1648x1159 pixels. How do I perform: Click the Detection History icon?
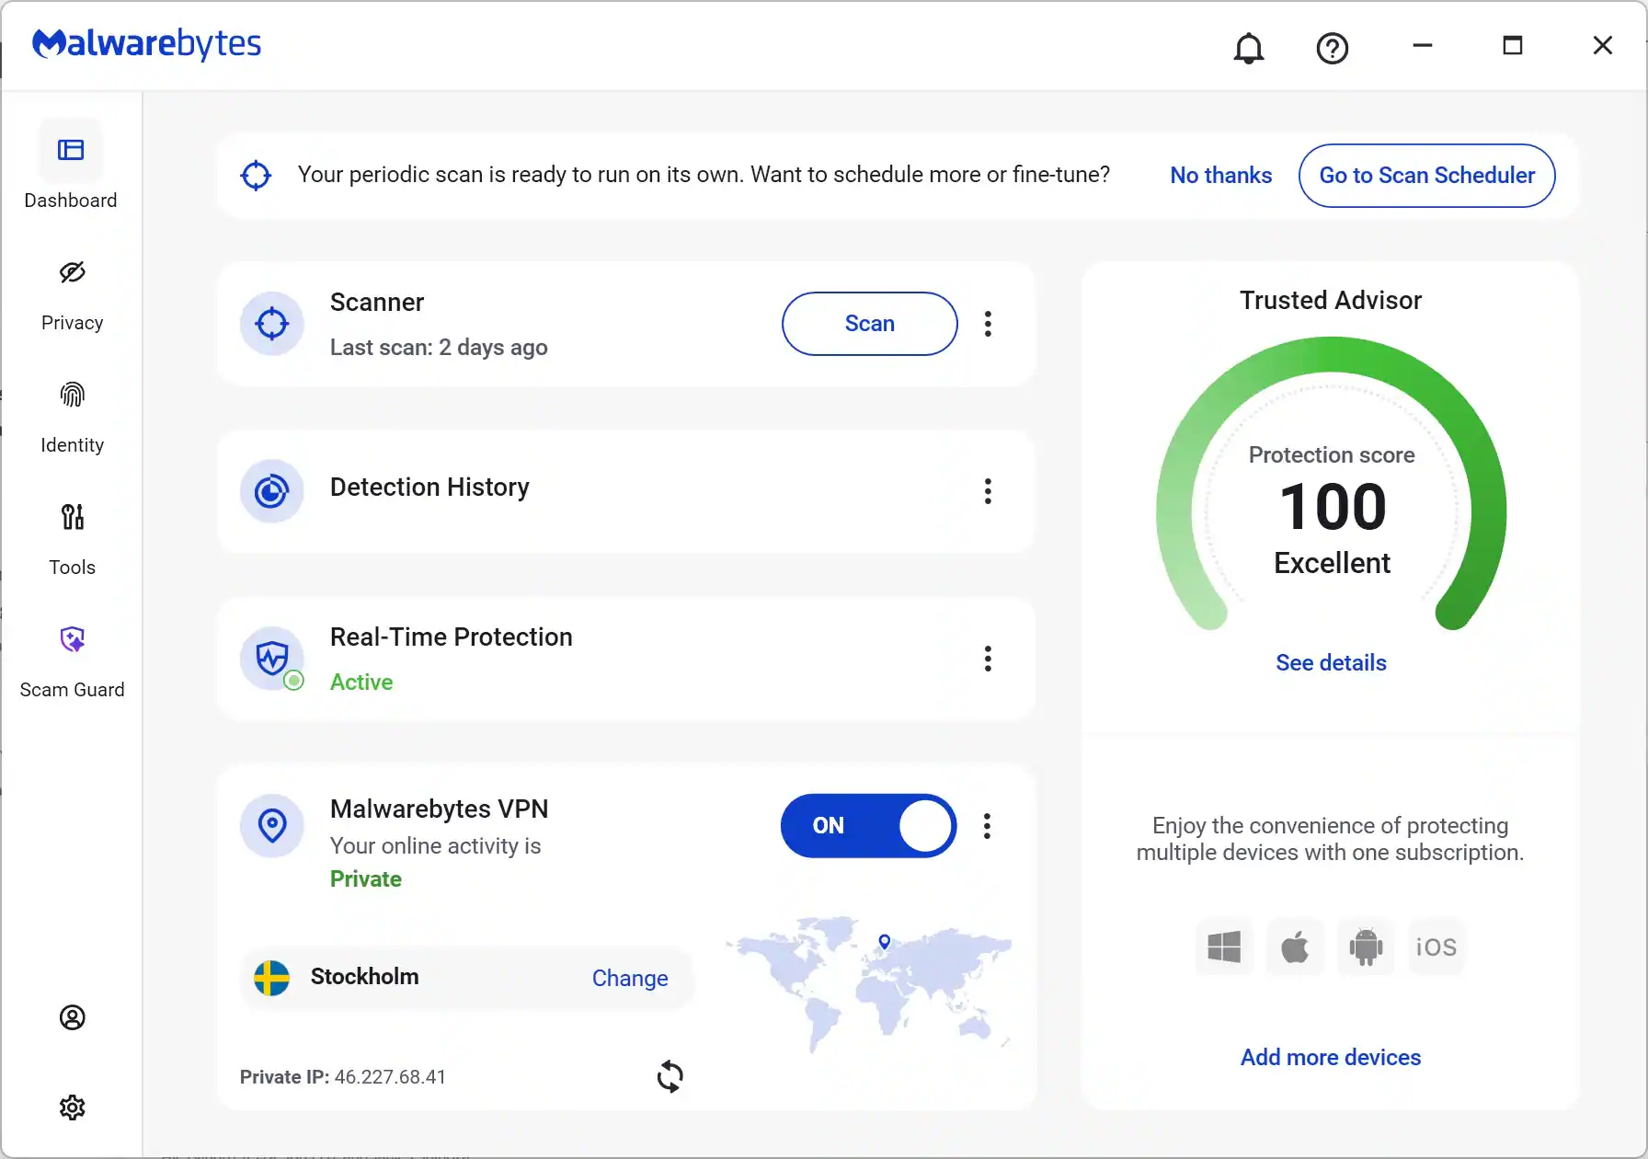271,491
